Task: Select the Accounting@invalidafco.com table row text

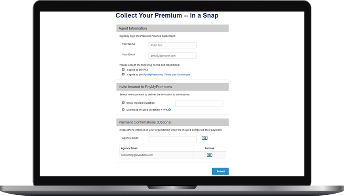Action: [136, 155]
